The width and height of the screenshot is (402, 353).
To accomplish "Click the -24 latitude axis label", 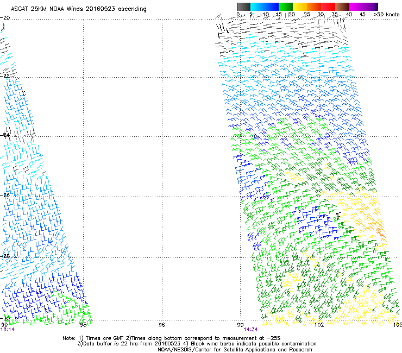I will [5, 135].
